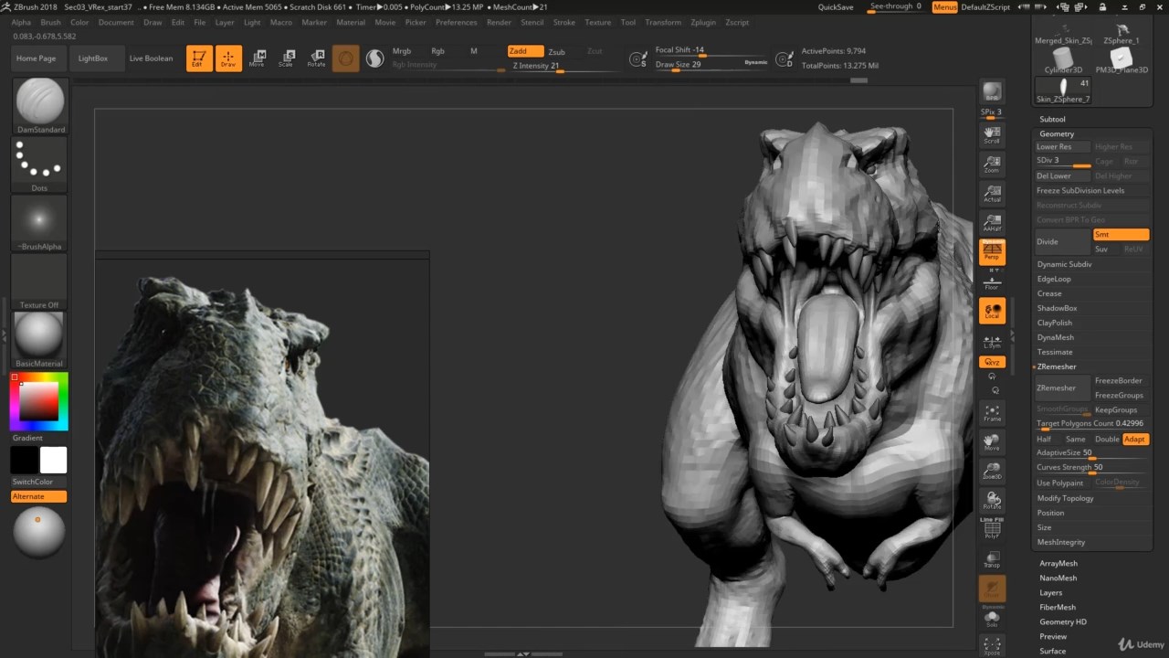The width and height of the screenshot is (1169, 658).
Task: Toggle Solo mode
Action: (992, 619)
